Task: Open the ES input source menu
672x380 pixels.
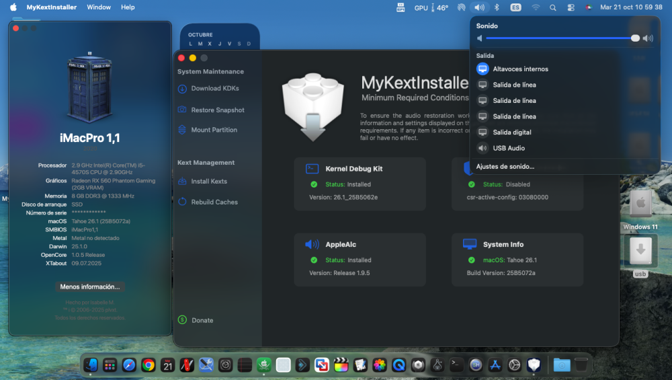Action: click(x=515, y=7)
